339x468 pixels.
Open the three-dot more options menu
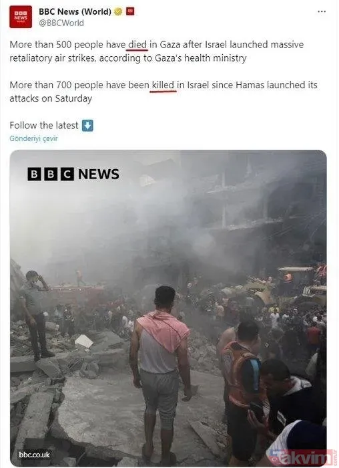click(x=322, y=11)
